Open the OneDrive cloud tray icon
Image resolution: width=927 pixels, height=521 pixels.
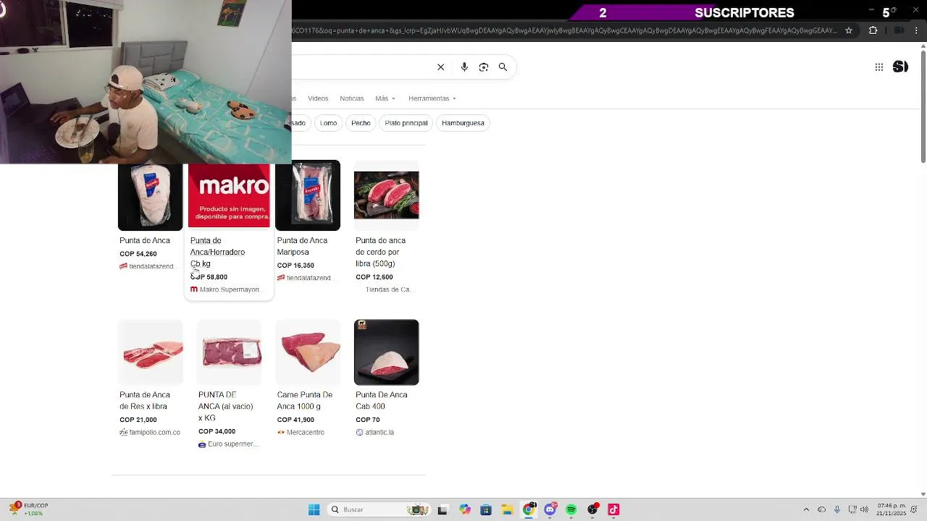[x=821, y=509]
